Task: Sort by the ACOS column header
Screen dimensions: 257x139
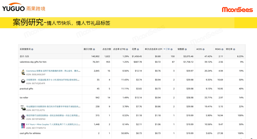Action: [199, 49]
